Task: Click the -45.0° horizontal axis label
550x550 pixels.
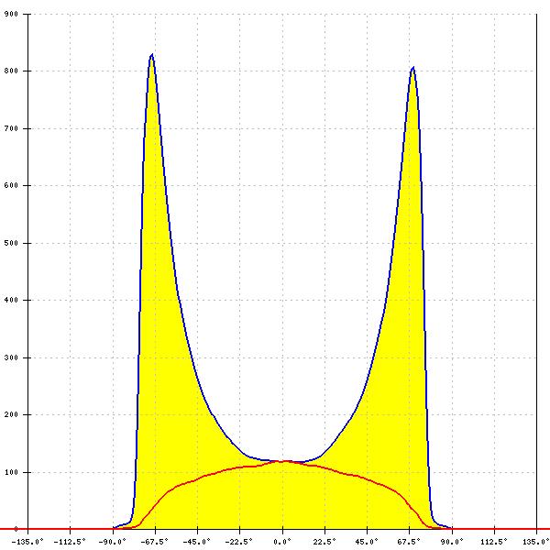Action: point(196,542)
